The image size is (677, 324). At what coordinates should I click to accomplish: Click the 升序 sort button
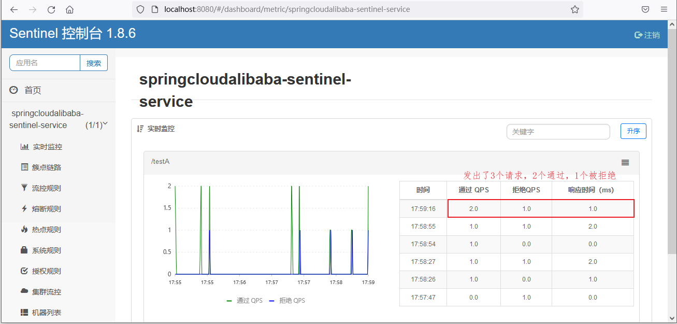633,131
